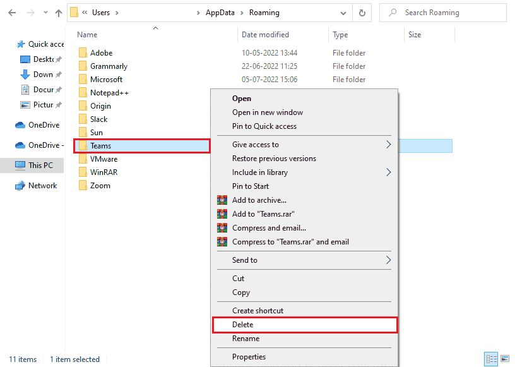Switch to details view icon

click(x=492, y=359)
